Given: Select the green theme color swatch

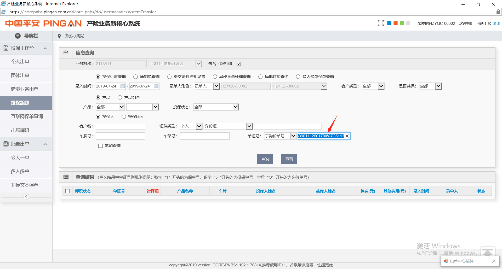Looking at the screenshot, I should pyautogui.click(x=402, y=23).
